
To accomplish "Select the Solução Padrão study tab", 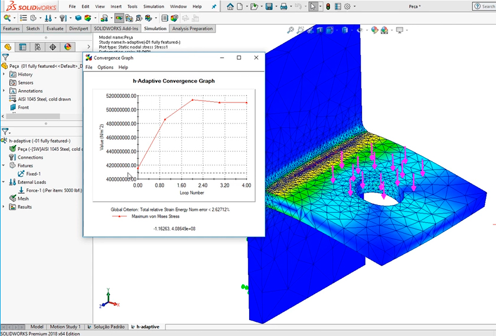I will (x=109, y=327).
